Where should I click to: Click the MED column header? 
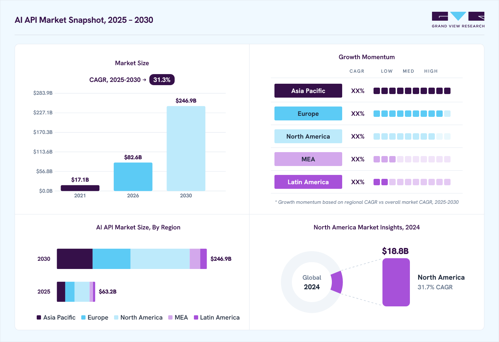(x=408, y=71)
